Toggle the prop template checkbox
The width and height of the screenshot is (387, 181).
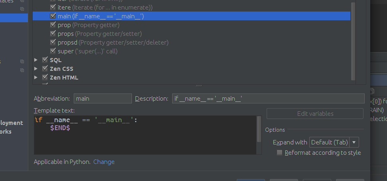tap(53, 25)
